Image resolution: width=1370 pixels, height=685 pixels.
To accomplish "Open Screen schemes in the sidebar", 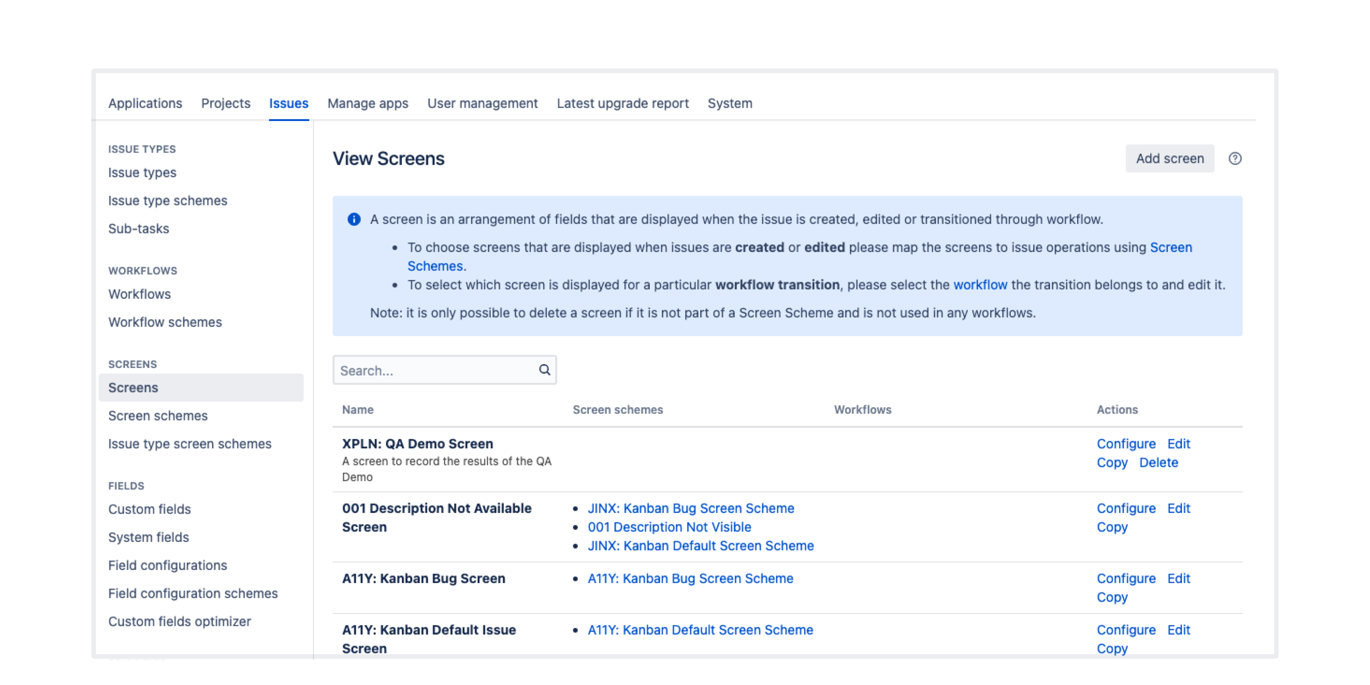I will [x=158, y=416].
